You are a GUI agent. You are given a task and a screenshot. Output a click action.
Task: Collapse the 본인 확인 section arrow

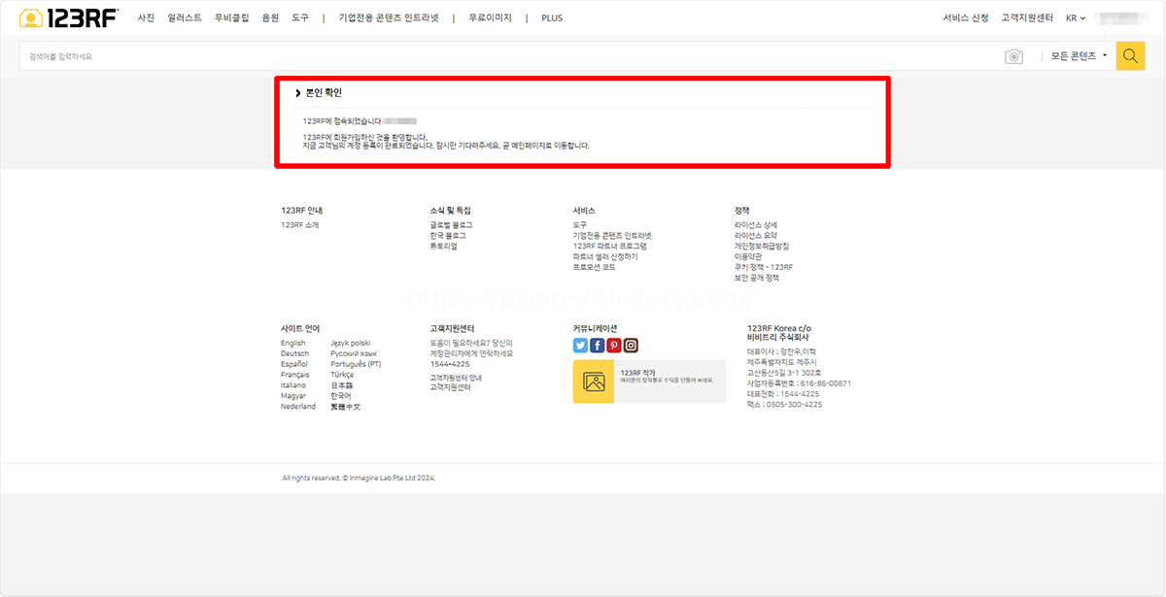coord(297,93)
